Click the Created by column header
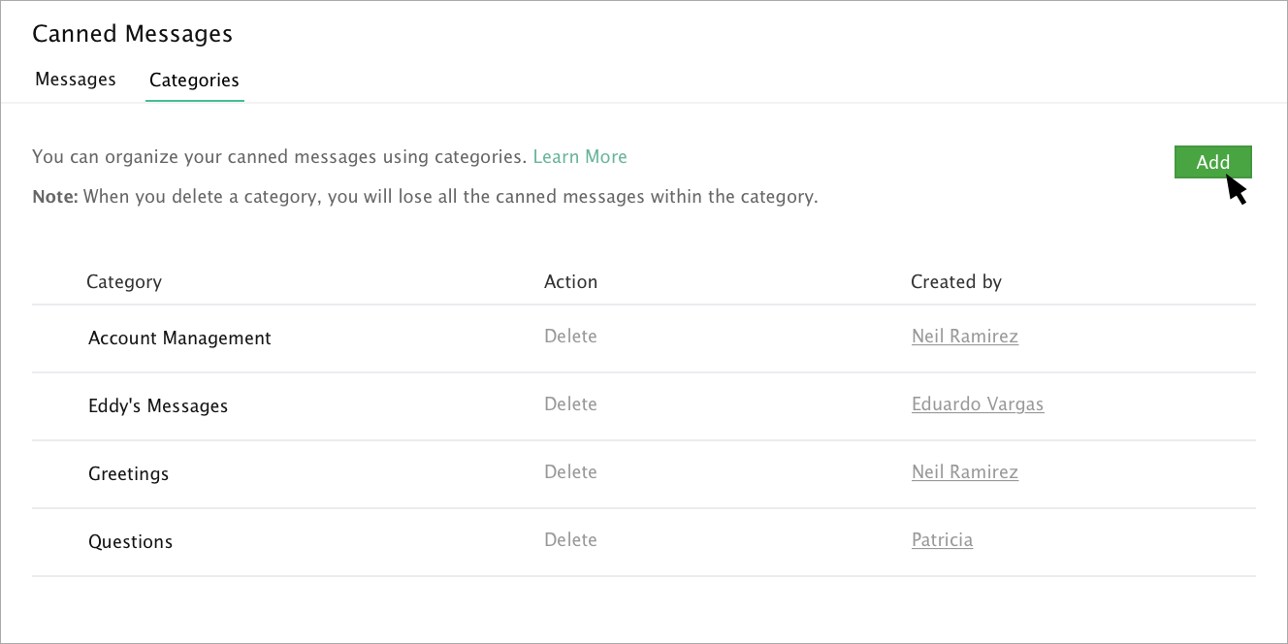 tap(955, 282)
